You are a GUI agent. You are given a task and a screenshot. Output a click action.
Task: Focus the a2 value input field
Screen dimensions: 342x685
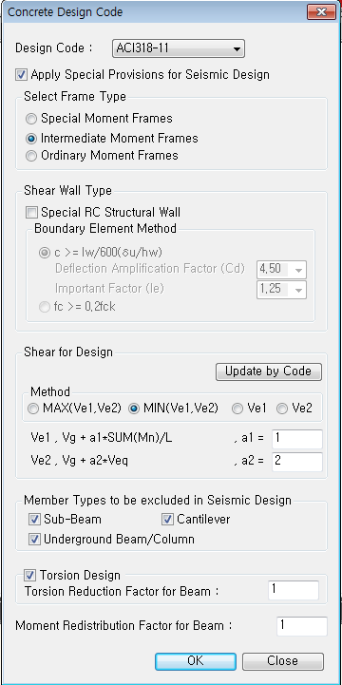pyautogui.click(x=297, y=462)
